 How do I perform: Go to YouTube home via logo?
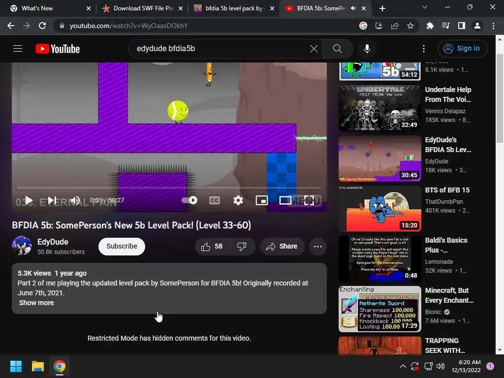coord(58,49)
